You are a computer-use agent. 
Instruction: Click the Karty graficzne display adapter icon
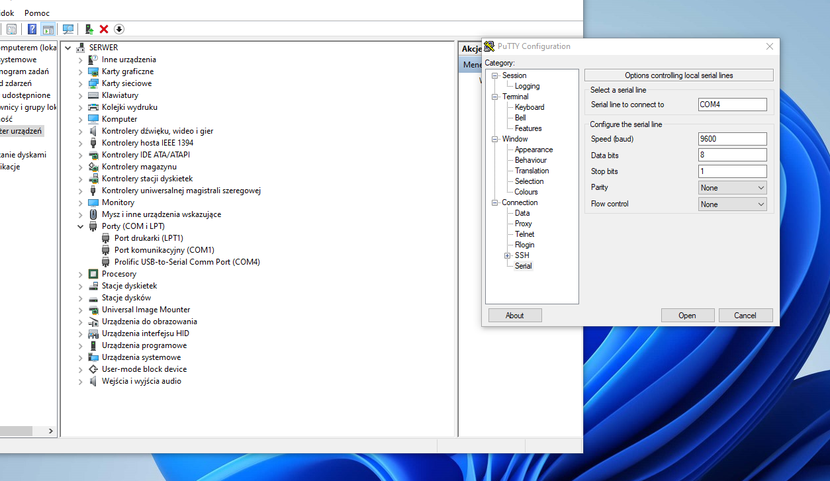click(93, 71)
